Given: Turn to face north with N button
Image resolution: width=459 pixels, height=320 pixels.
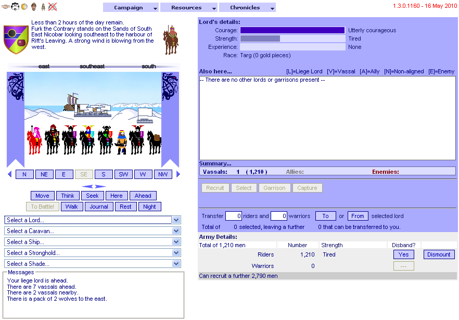Looking at the screenshot, I should 24,174.
